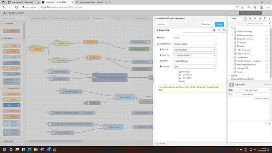Toggle enable circle for Heizung UVR flow
This screenshot has height=153, width=272.
point(267,68)
